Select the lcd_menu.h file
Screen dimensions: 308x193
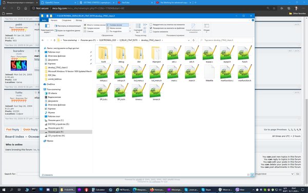click(x=157, y=73)
